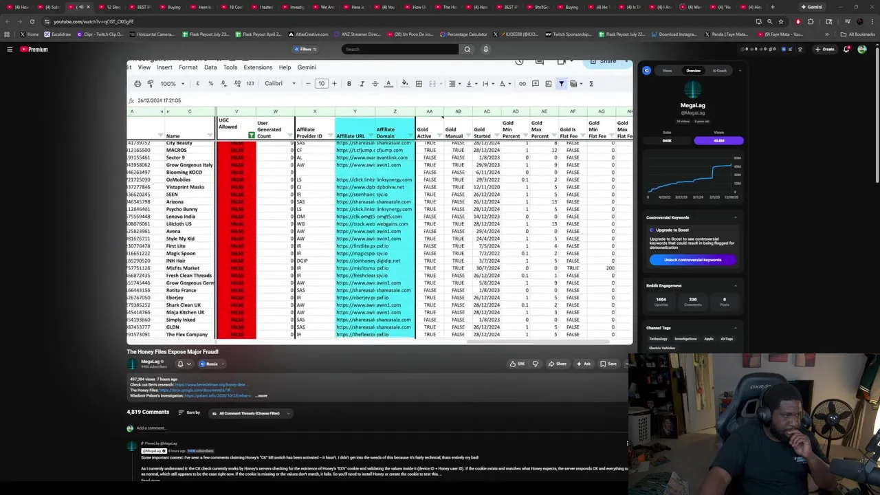The image size is (880, 495).
Task: Apply the pound currency format
Action: (198, 84)
